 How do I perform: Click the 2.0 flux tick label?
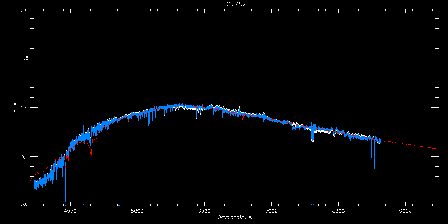[24, 10]
